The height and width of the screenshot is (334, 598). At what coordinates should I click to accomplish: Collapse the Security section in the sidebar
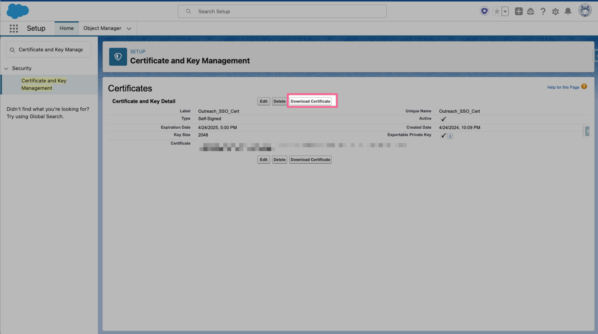point(6,68)
